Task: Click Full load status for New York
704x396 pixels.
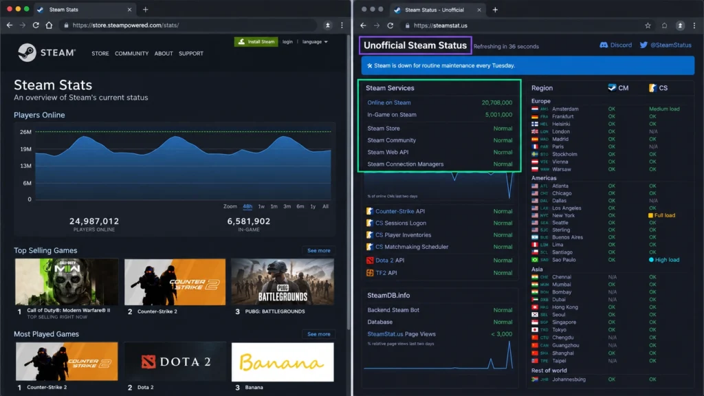Action: click(x=662, y=215)
